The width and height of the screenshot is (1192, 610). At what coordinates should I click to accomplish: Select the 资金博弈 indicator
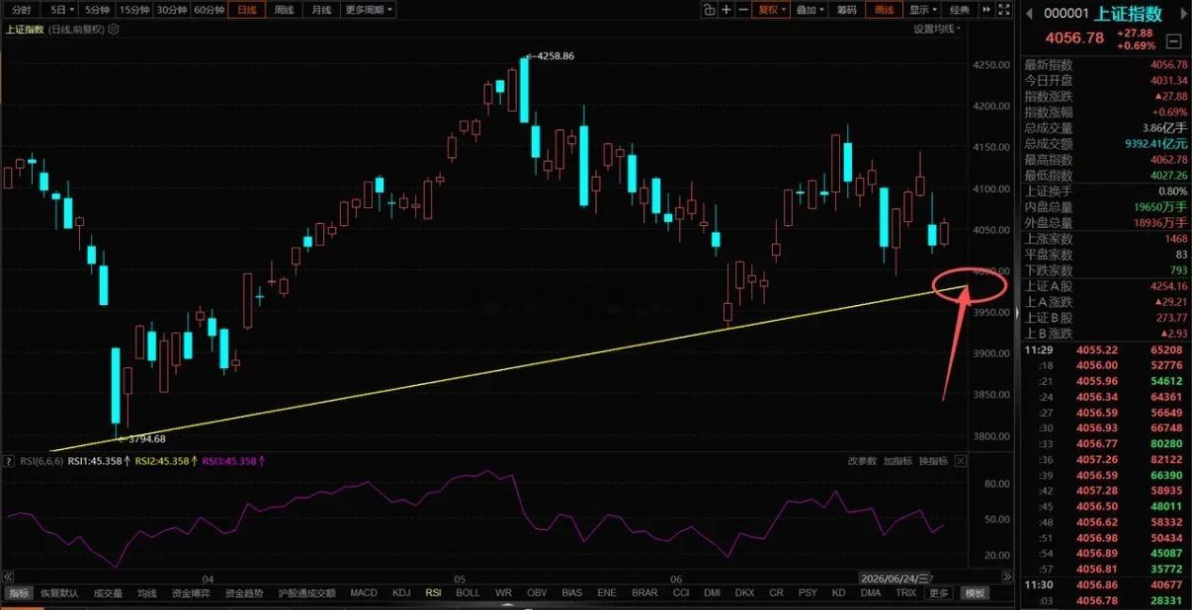point(190,593)
